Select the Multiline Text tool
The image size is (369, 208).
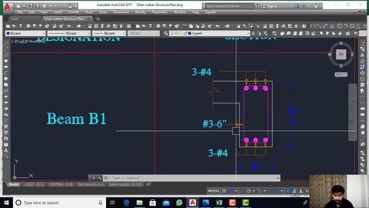pyautogui.click(x=6, y=150)
